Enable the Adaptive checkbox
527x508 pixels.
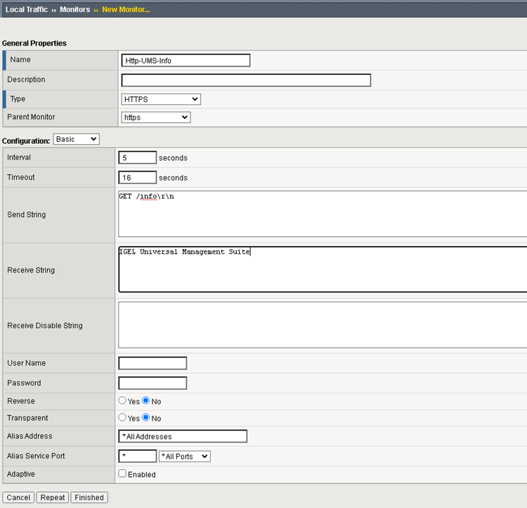point(122,474)
